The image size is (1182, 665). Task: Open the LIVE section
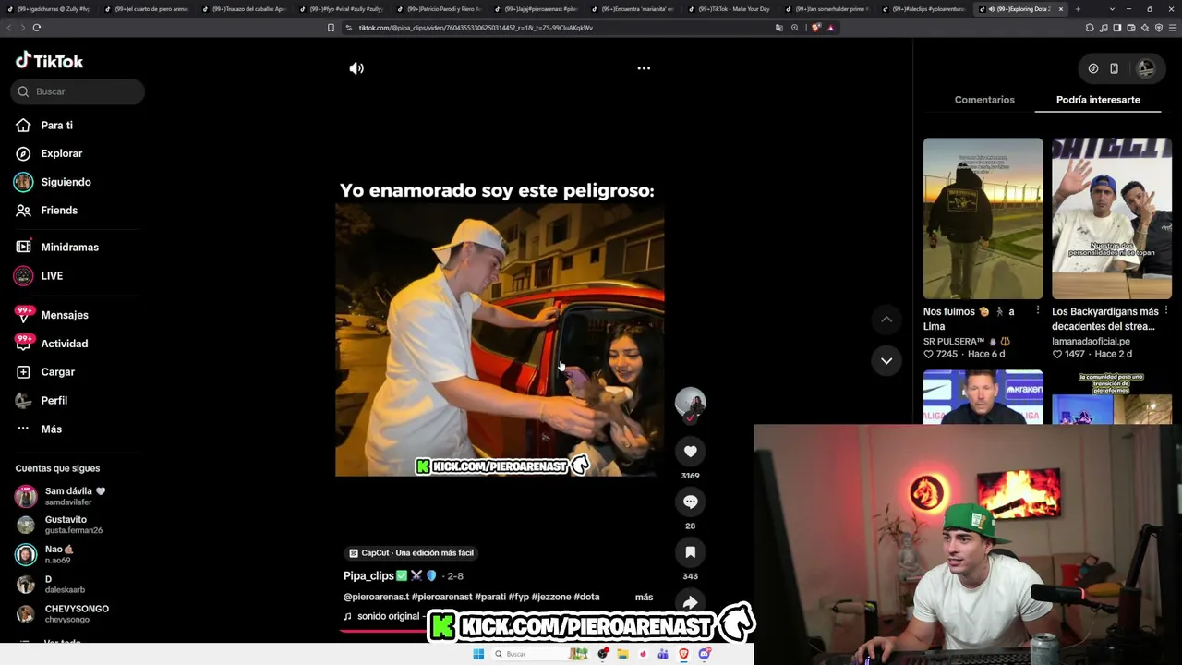(52, 276)
